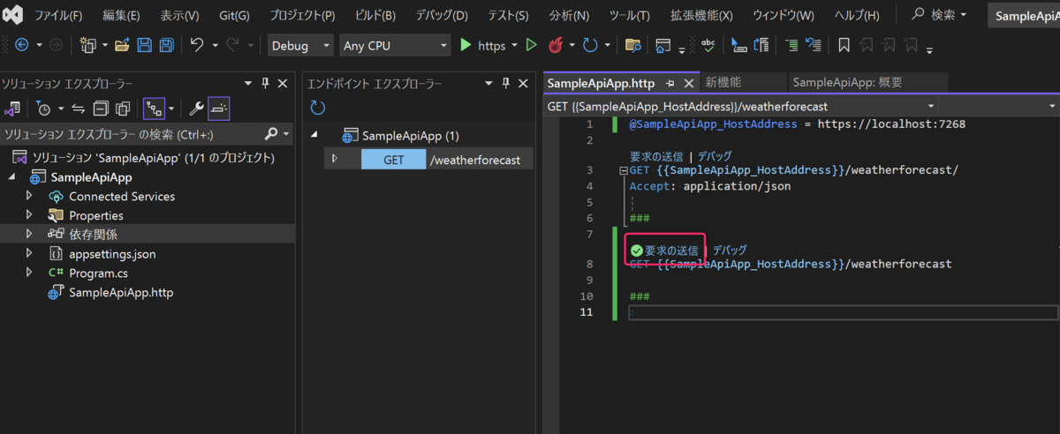Click Show All Files icon in Solution Explorer
Image resolution: width=1060 pixels, height=434 pixels.
(123, 108)
